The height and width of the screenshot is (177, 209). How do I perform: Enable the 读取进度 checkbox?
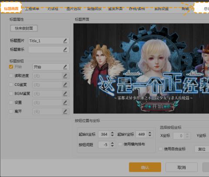pos(11,75)
